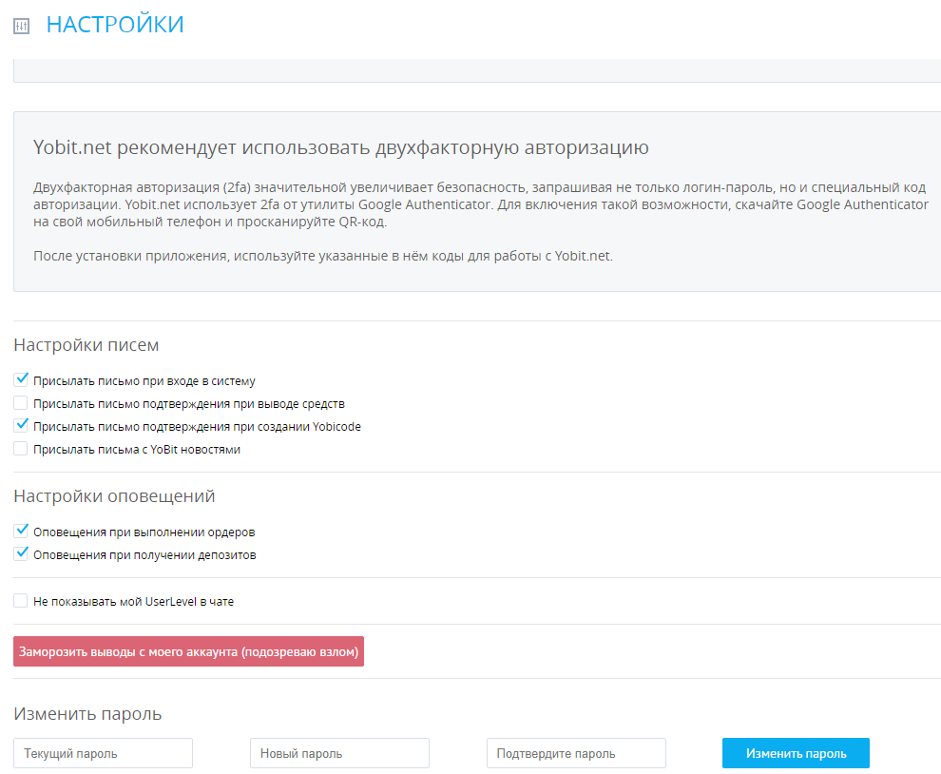
Task: Click the Настройки оповещений section heading
Action: (114, 496)
